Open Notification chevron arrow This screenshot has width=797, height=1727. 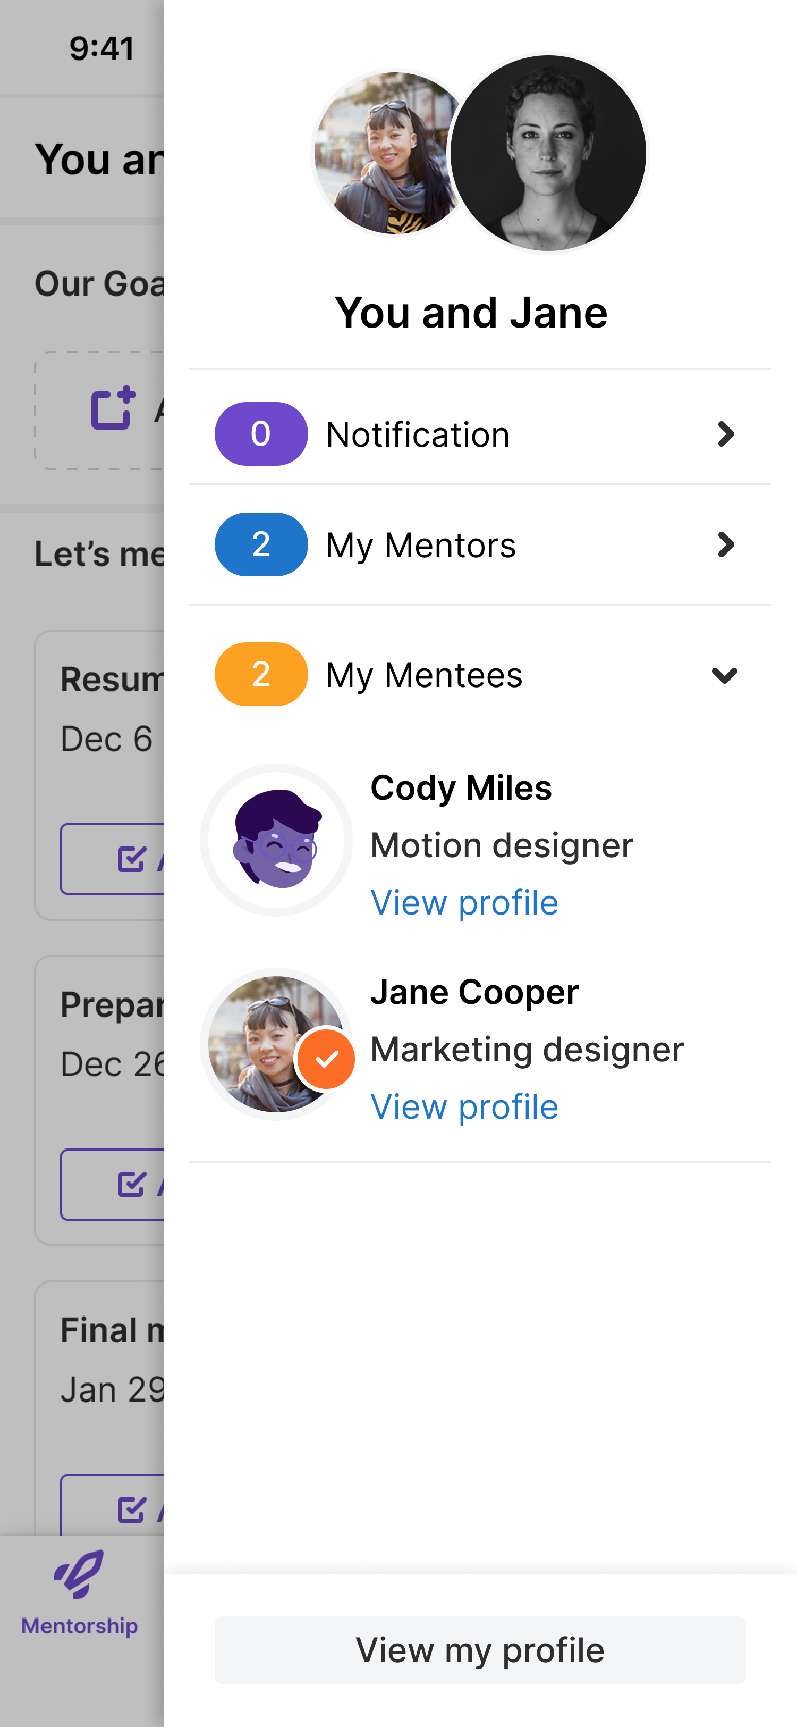(x=725, y=434)
